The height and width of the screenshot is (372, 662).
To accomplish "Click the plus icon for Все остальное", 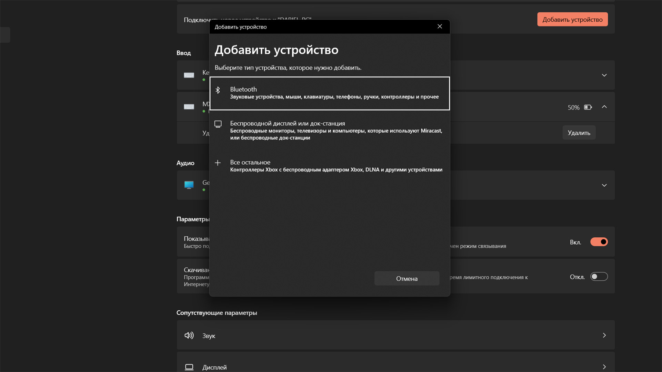I will tap(218, 163).
